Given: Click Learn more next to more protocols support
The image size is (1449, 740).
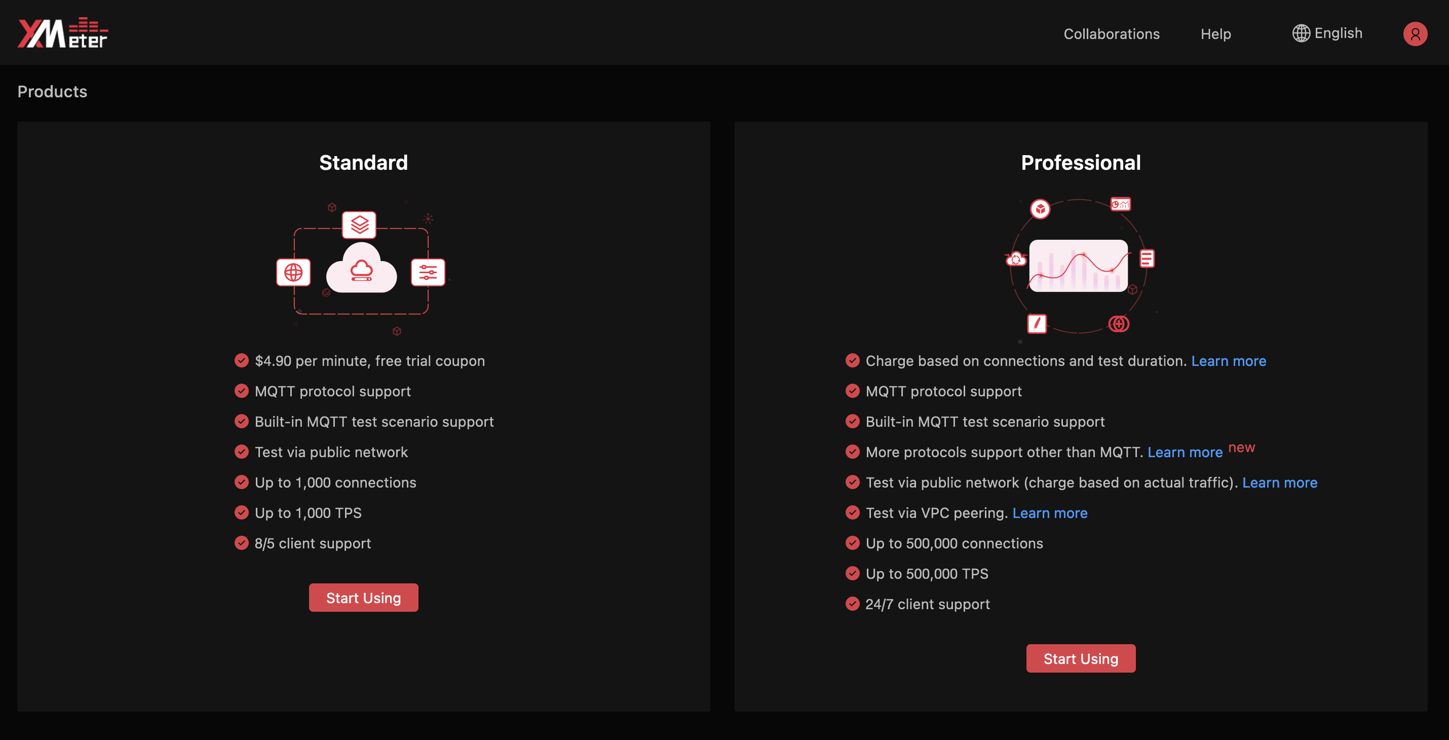Looking at the screenshot, I should 1185,452.
